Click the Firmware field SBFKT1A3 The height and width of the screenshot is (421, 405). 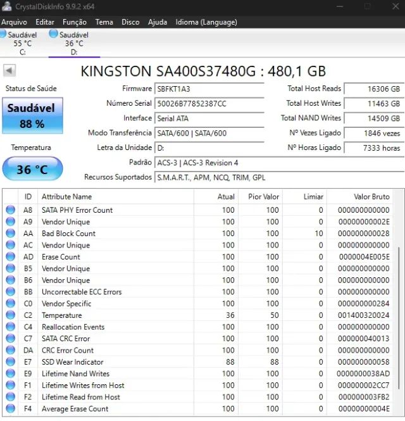click(x=209, y=89)
